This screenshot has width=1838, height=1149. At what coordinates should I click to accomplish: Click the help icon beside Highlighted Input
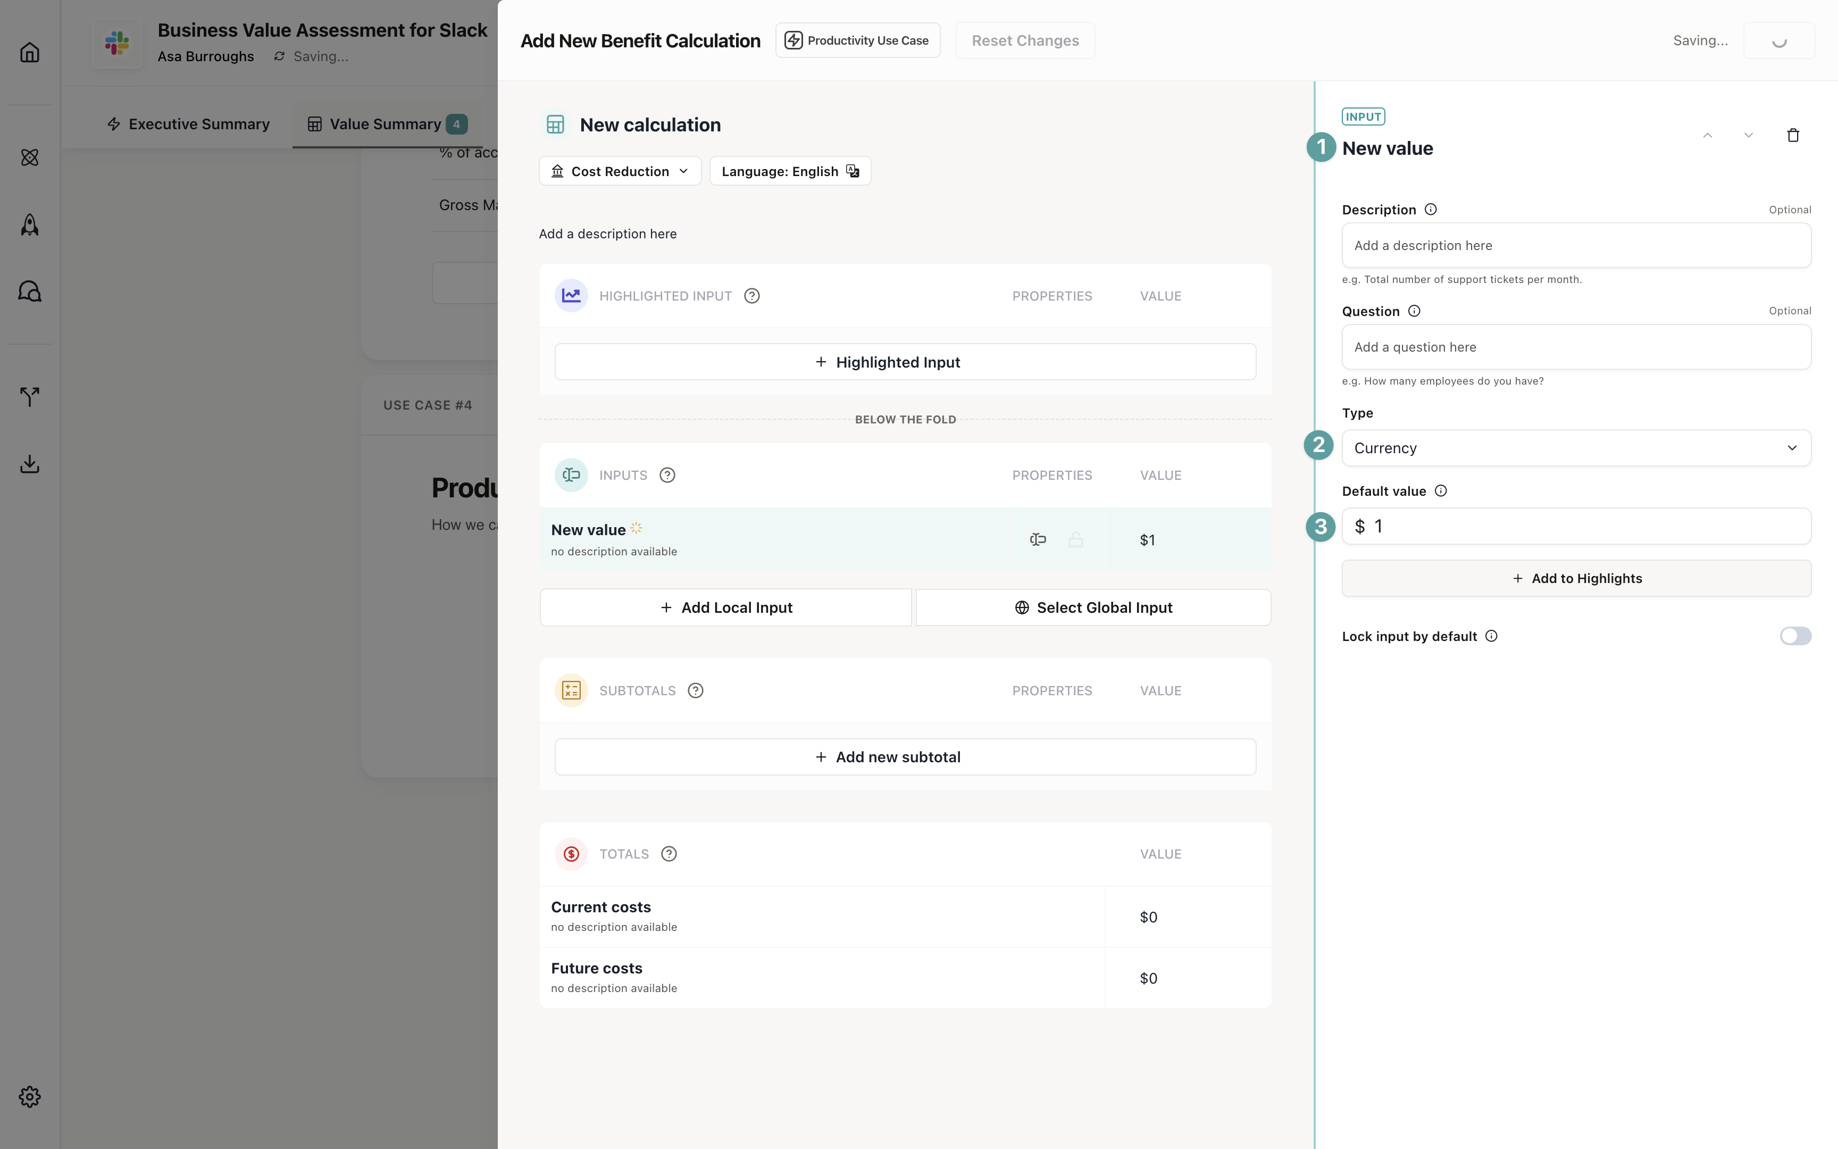tap(751, 296)
